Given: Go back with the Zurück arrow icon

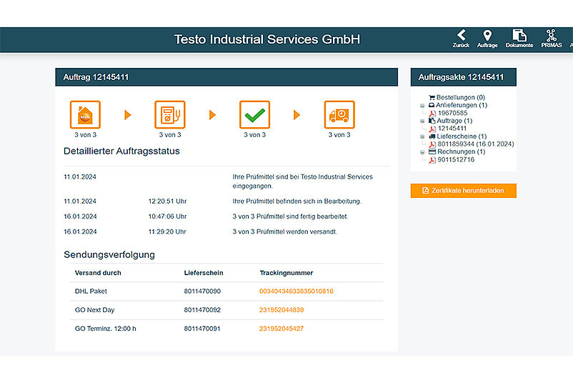Looking at the screenshot, I should pos(461,35).
